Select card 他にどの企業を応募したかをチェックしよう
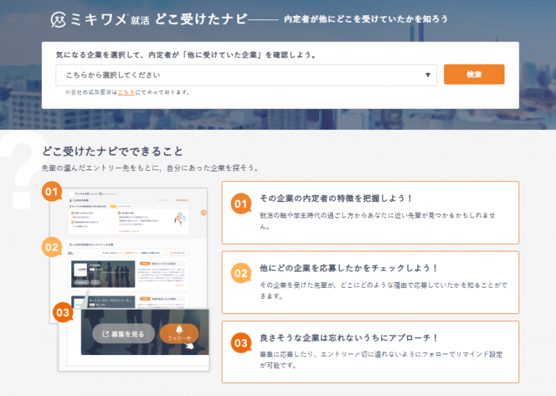The width and height of the screenshot is (556, 396). (x=370, y=283)
